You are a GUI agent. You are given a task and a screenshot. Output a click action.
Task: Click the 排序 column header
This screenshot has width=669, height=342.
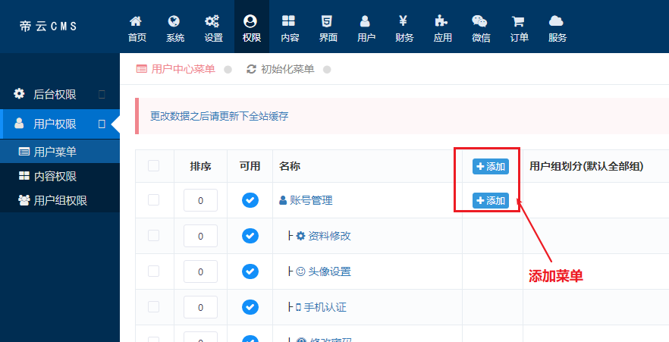pyautogui.click(x=200, y=166)
